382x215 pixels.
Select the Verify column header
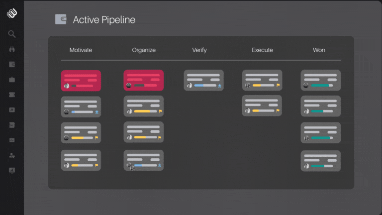coord(199,50)
